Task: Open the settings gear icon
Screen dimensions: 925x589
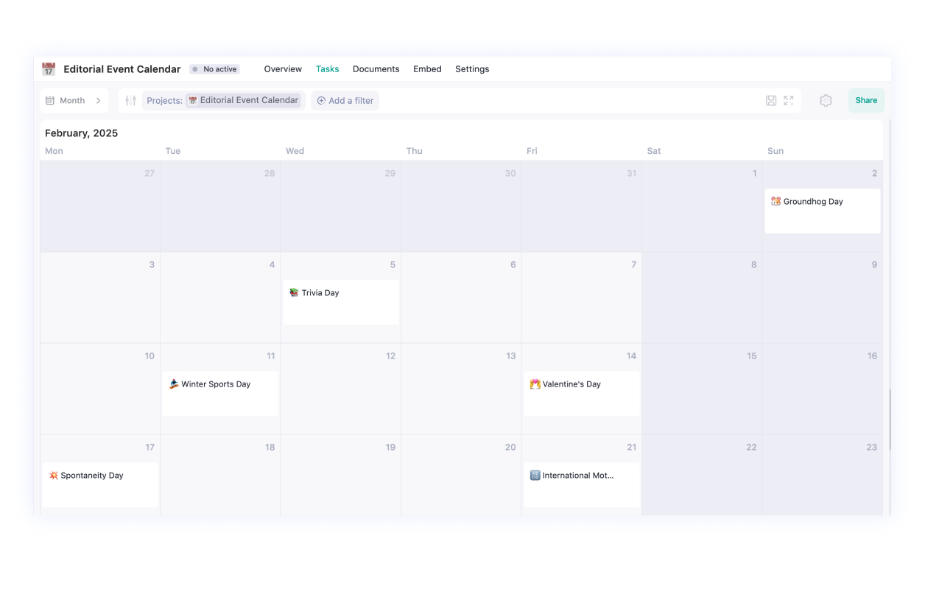Action: pyautogui.click(x=826, y=100)
